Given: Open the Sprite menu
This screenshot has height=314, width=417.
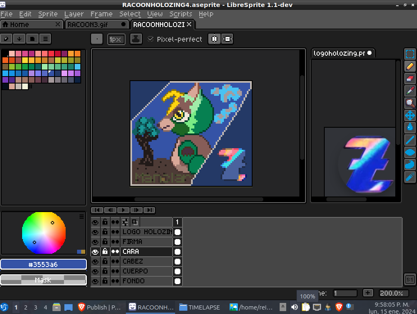Looking at the screenshot, I should pos(48,14).
